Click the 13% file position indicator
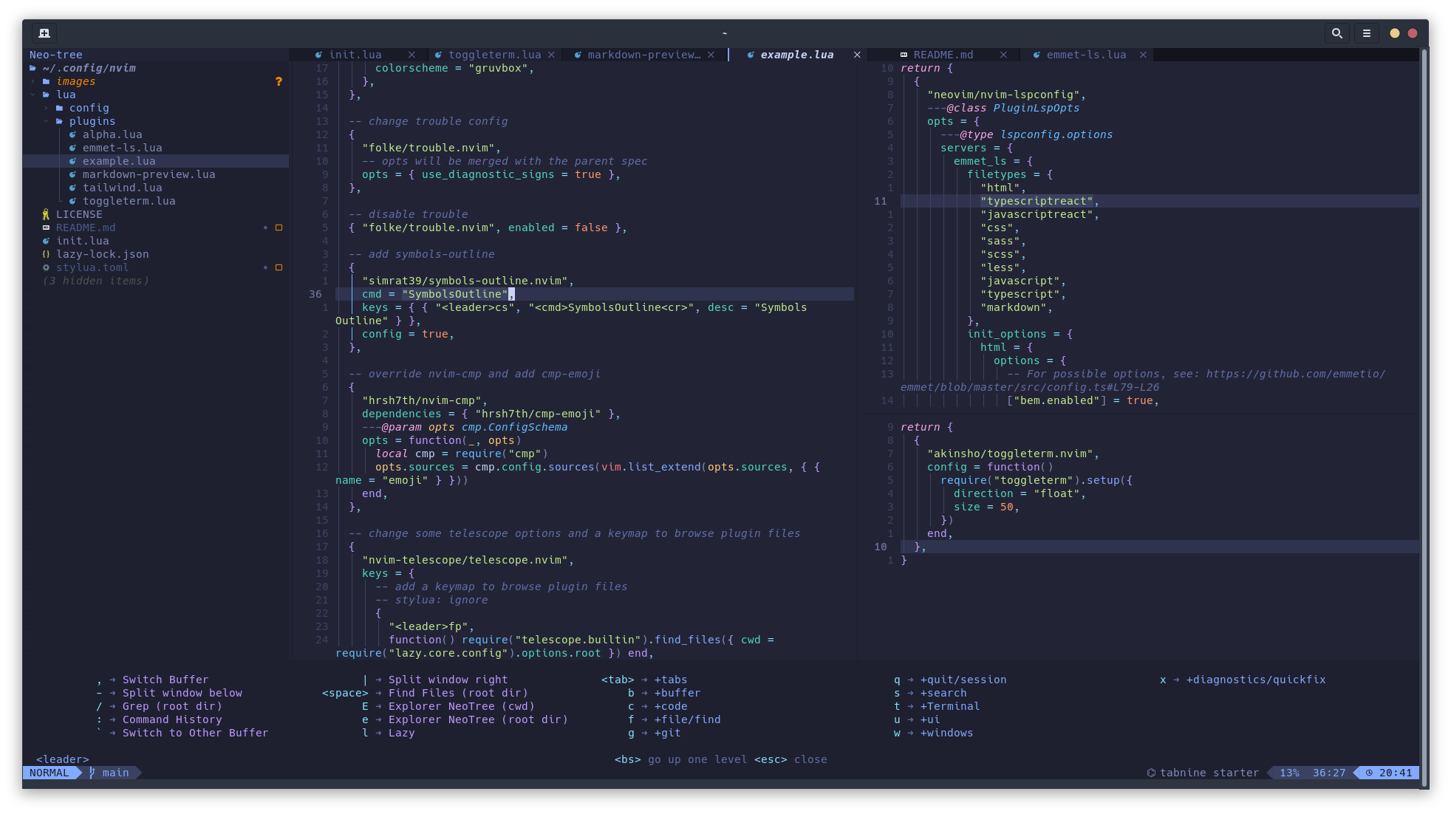The image size is (1451, 814). point(1289,773)
